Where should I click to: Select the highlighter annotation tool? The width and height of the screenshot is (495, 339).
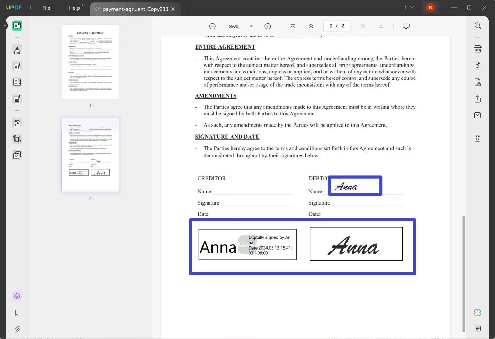click(17, 50)
